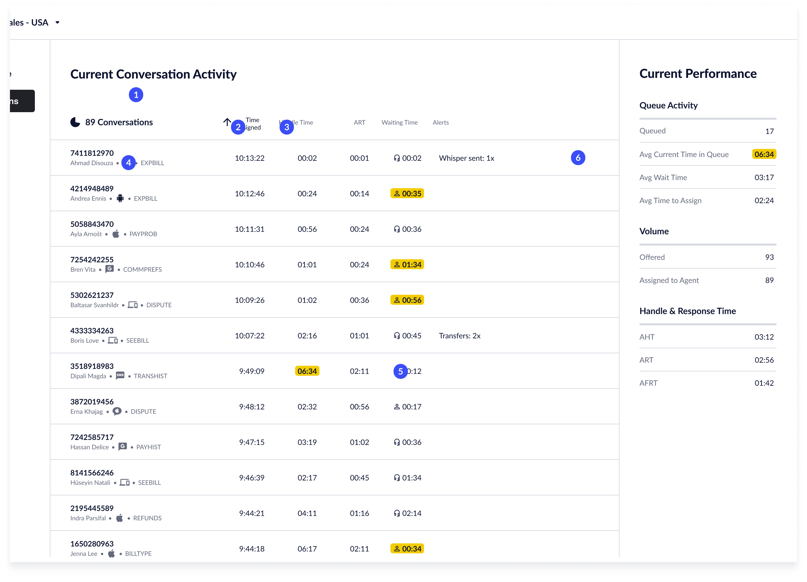Click the Alerts column header
Screen dimensions: 807x582
[x=440, y=122]
